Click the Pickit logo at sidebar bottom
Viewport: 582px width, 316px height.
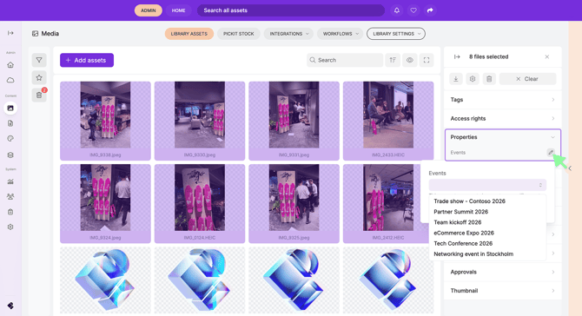tap(10, 306)
